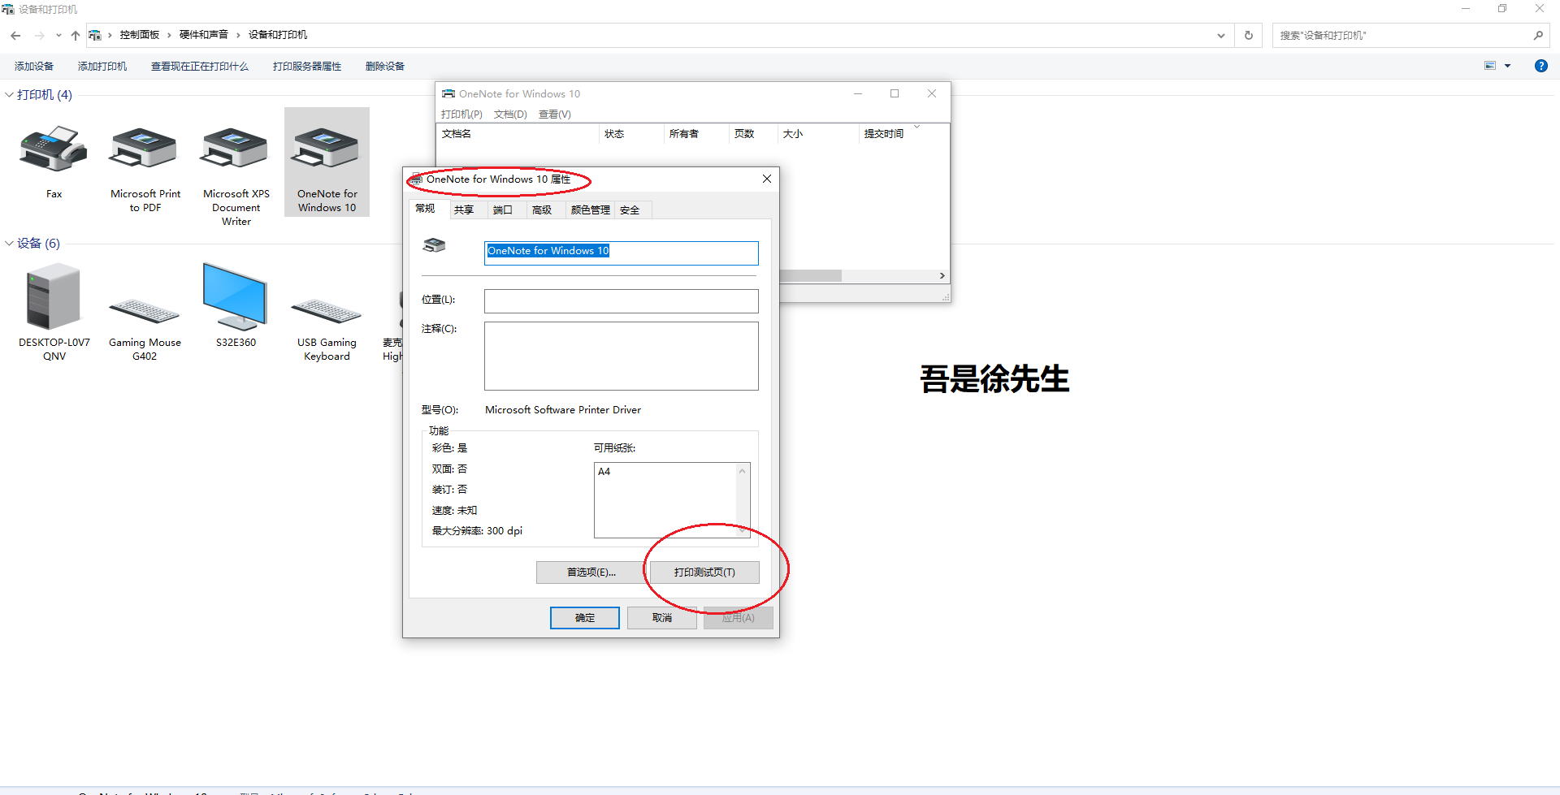Collapse the 打印机 (4) group

click(9, 95)
